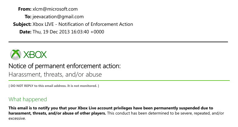
Task: Click the green "What happened" heading
Action: [x=28, y=99]
